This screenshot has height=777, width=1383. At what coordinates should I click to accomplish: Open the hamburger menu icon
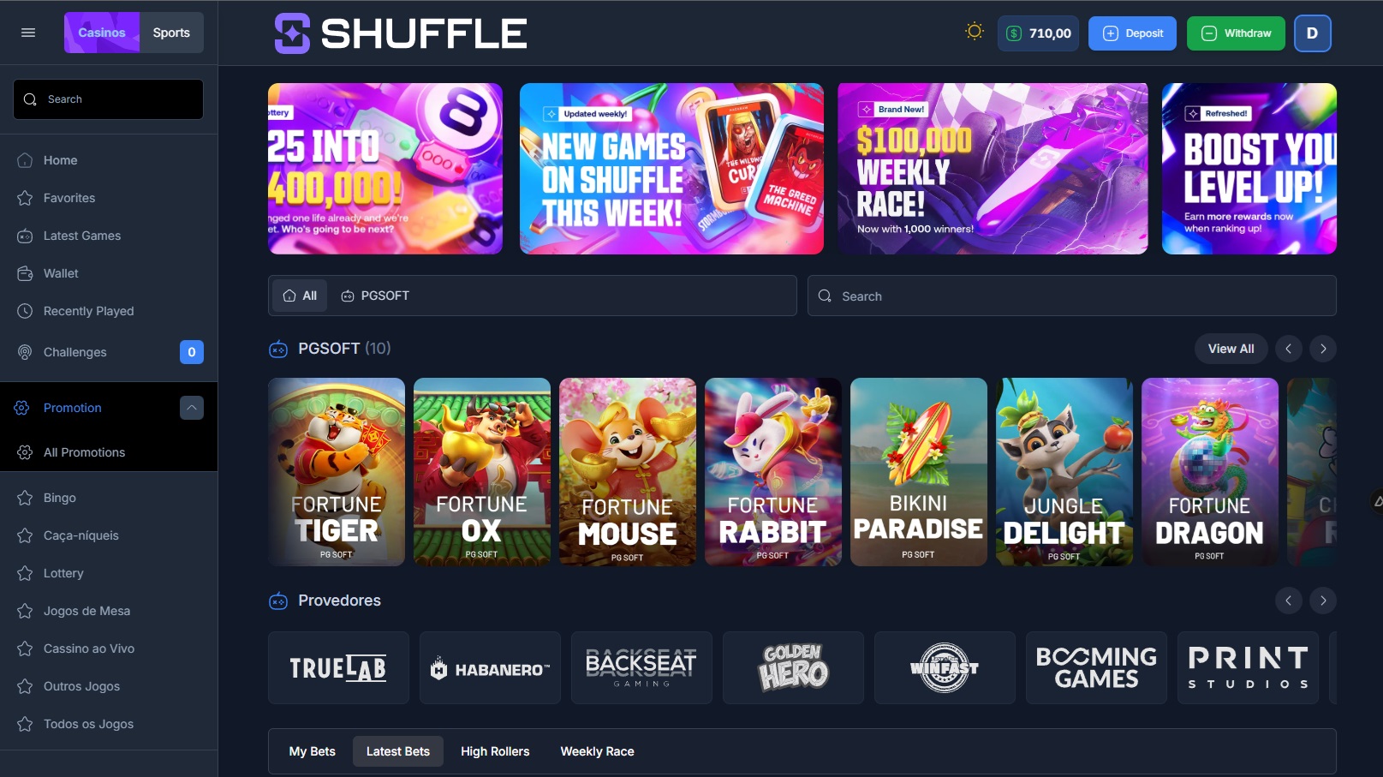pyautogui.click(x=28, y=33)
